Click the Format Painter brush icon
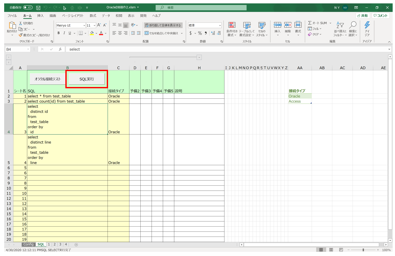The height and width of the screenshot is (256, 395). [21, 35]
